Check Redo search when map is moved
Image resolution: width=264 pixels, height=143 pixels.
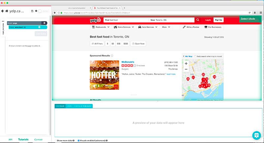tap(195, 56)
